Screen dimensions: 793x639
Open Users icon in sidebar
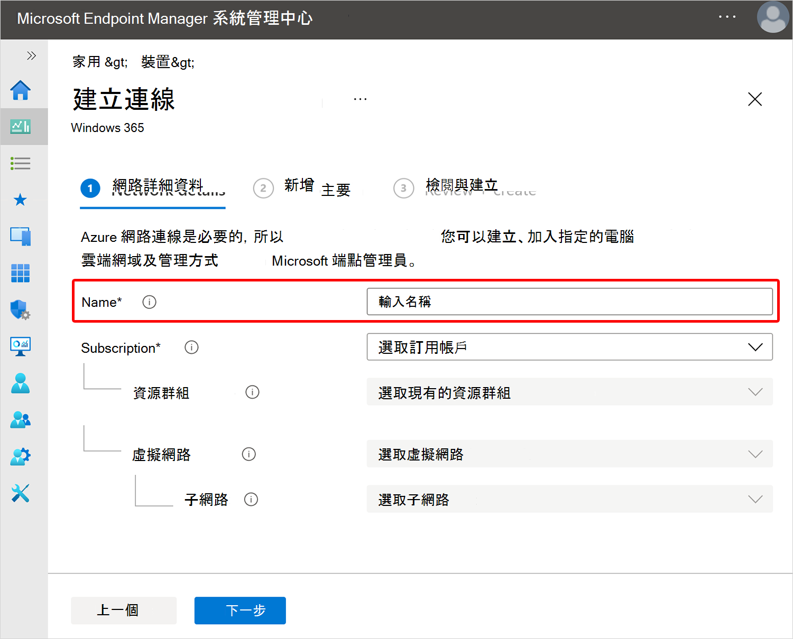pos(21,383)
